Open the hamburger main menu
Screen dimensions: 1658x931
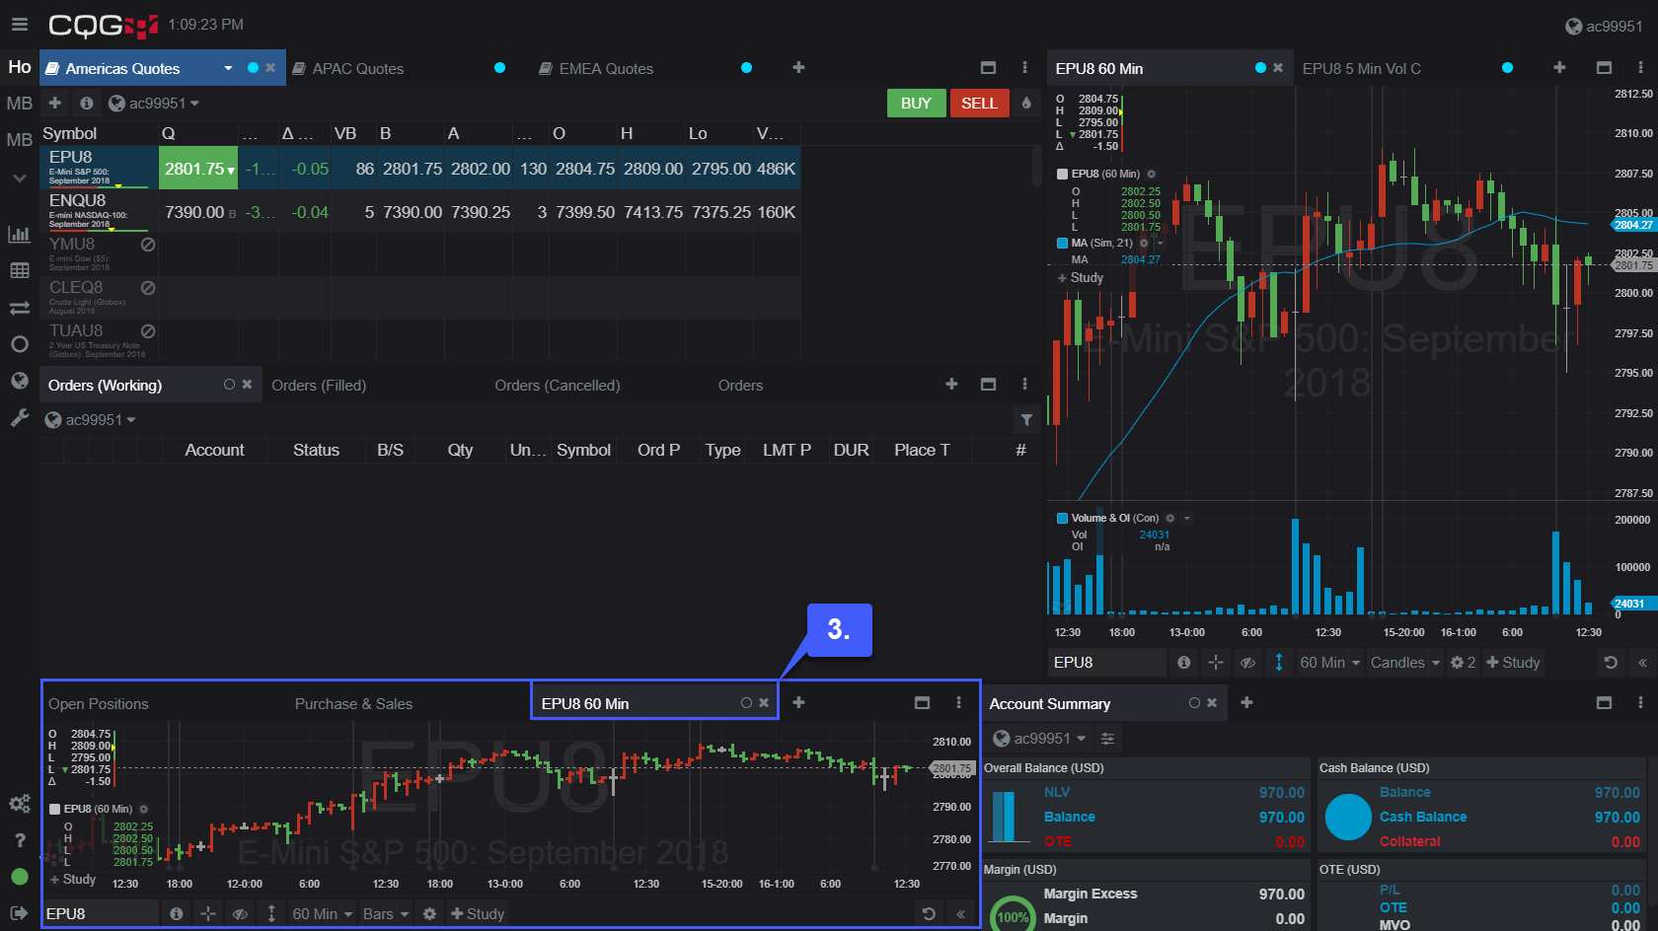[x=20, y=24]
